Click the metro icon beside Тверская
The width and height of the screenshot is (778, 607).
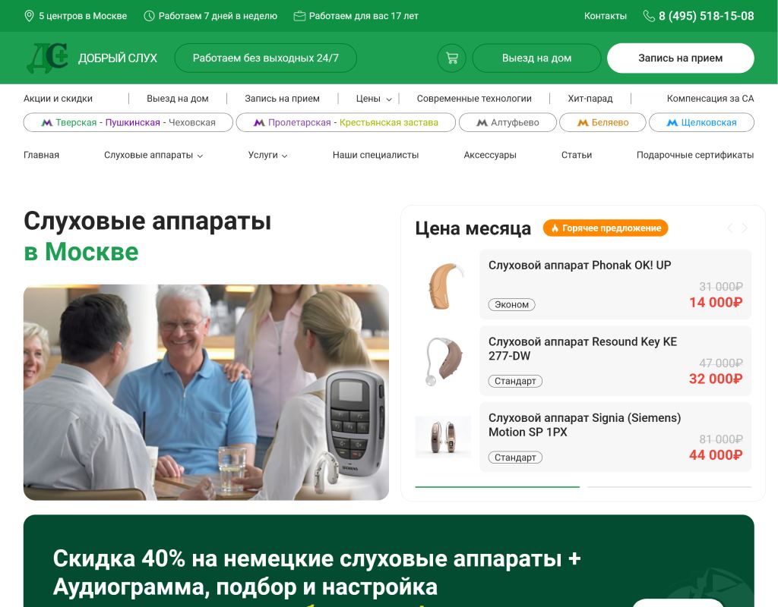46,122
